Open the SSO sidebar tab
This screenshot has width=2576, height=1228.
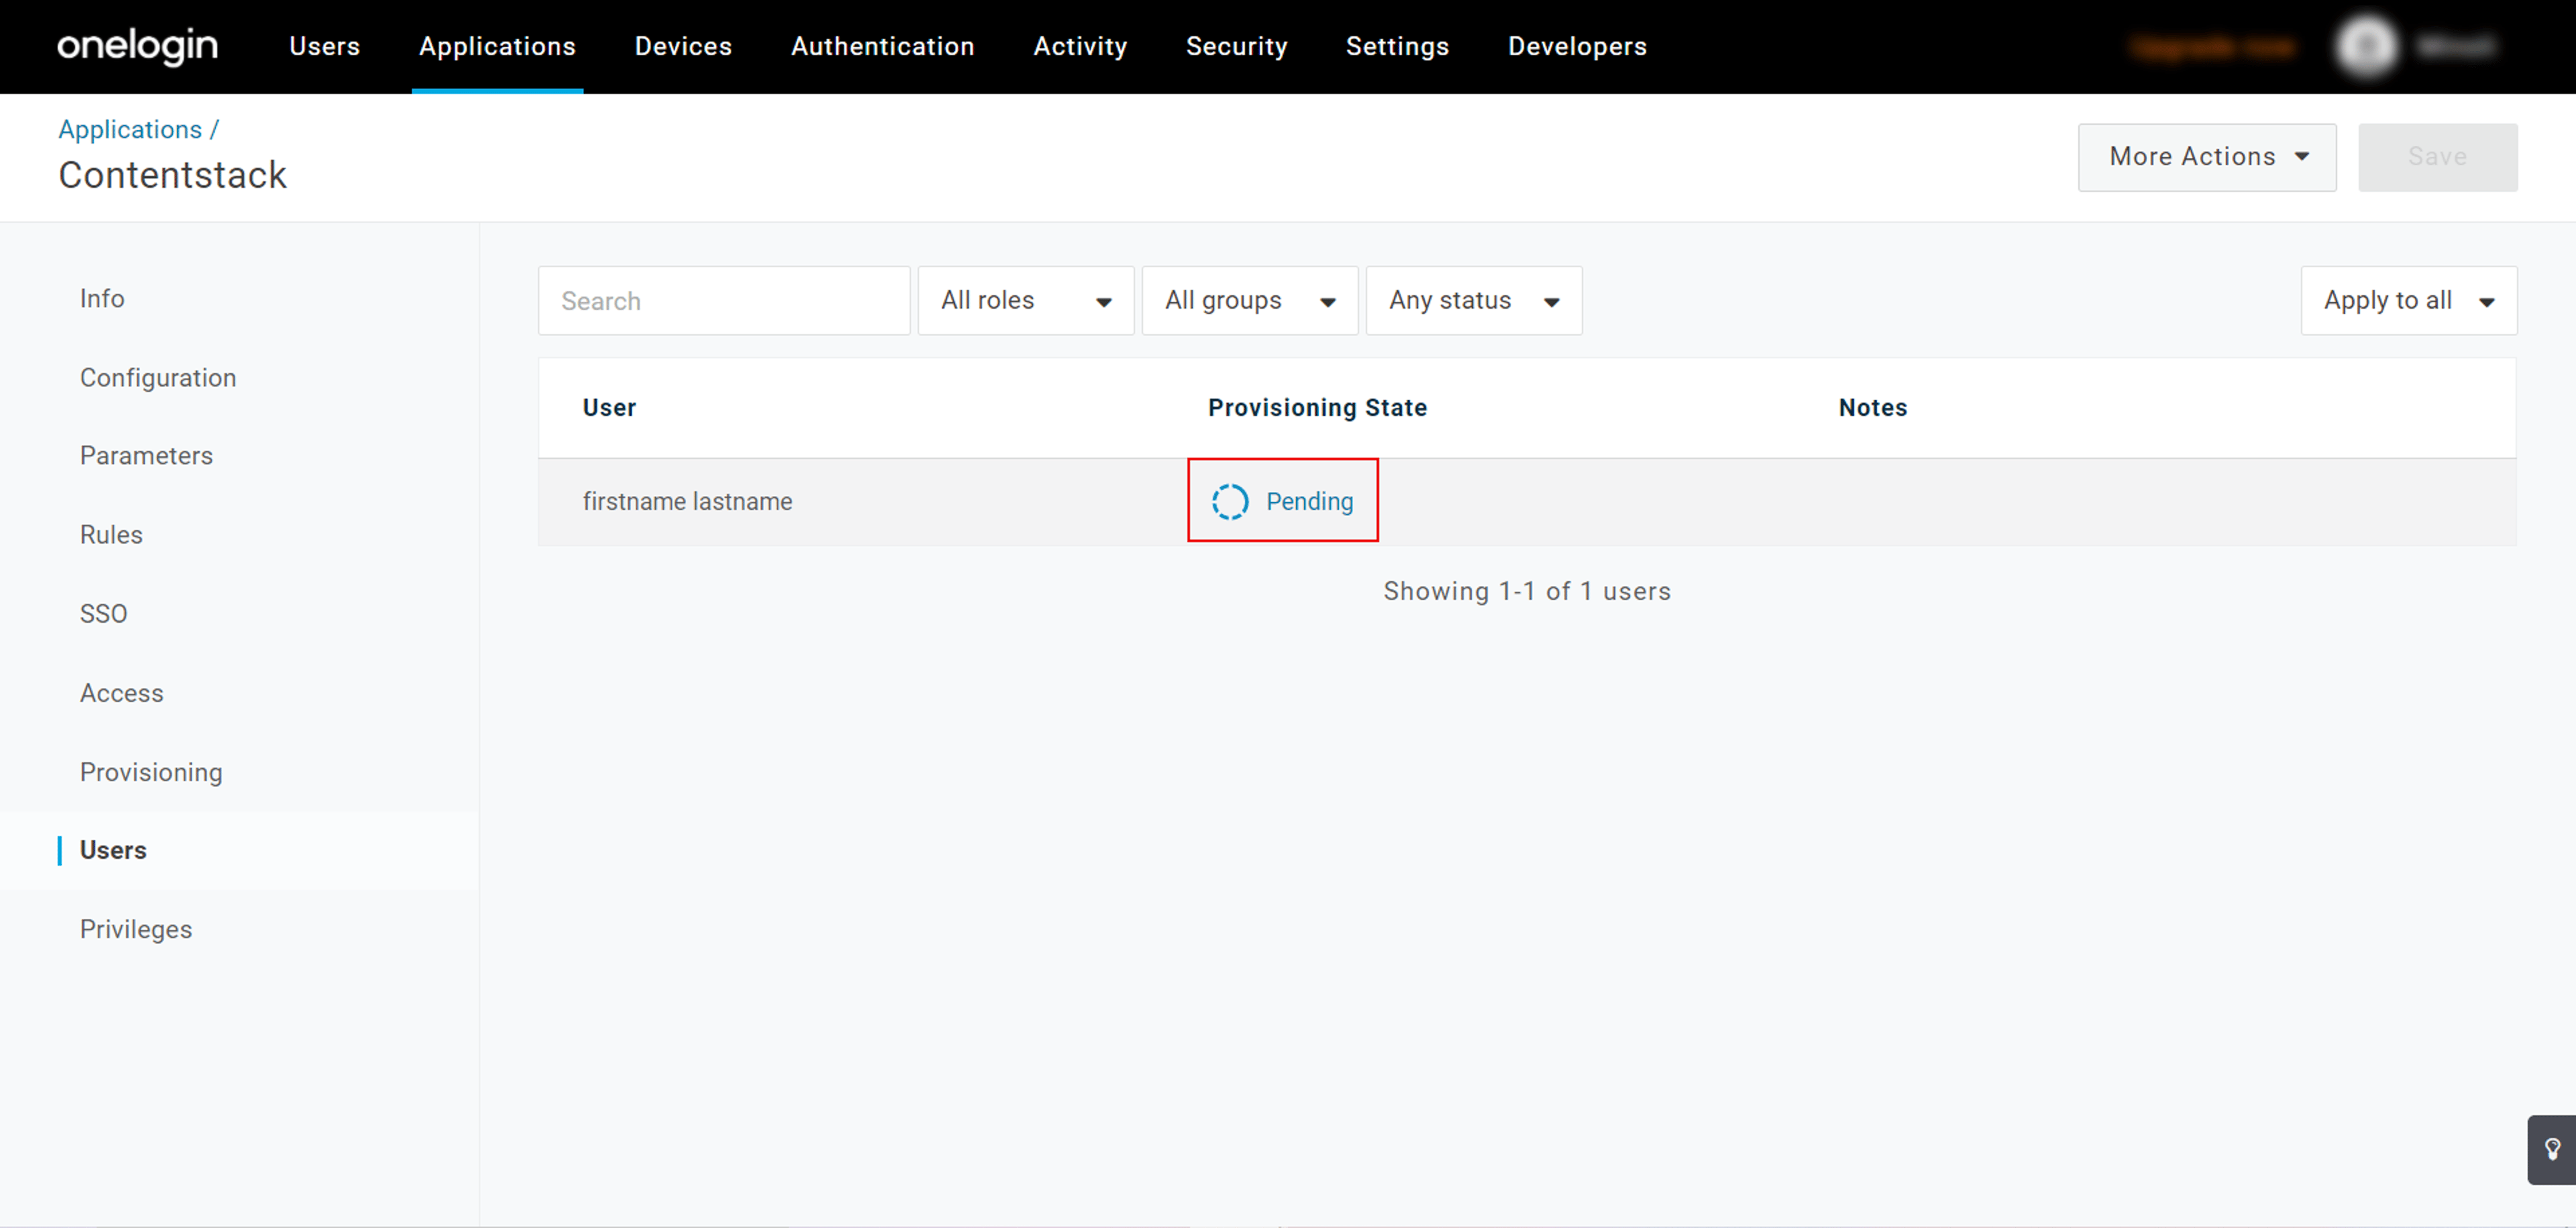coord(104,613)
